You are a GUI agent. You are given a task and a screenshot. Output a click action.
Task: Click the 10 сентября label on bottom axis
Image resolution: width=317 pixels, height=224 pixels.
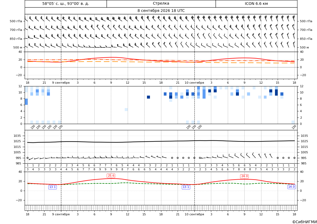(x=194, y=214)
